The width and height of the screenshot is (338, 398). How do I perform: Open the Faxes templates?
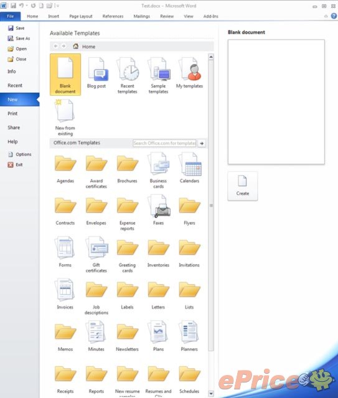coord(158,210)
